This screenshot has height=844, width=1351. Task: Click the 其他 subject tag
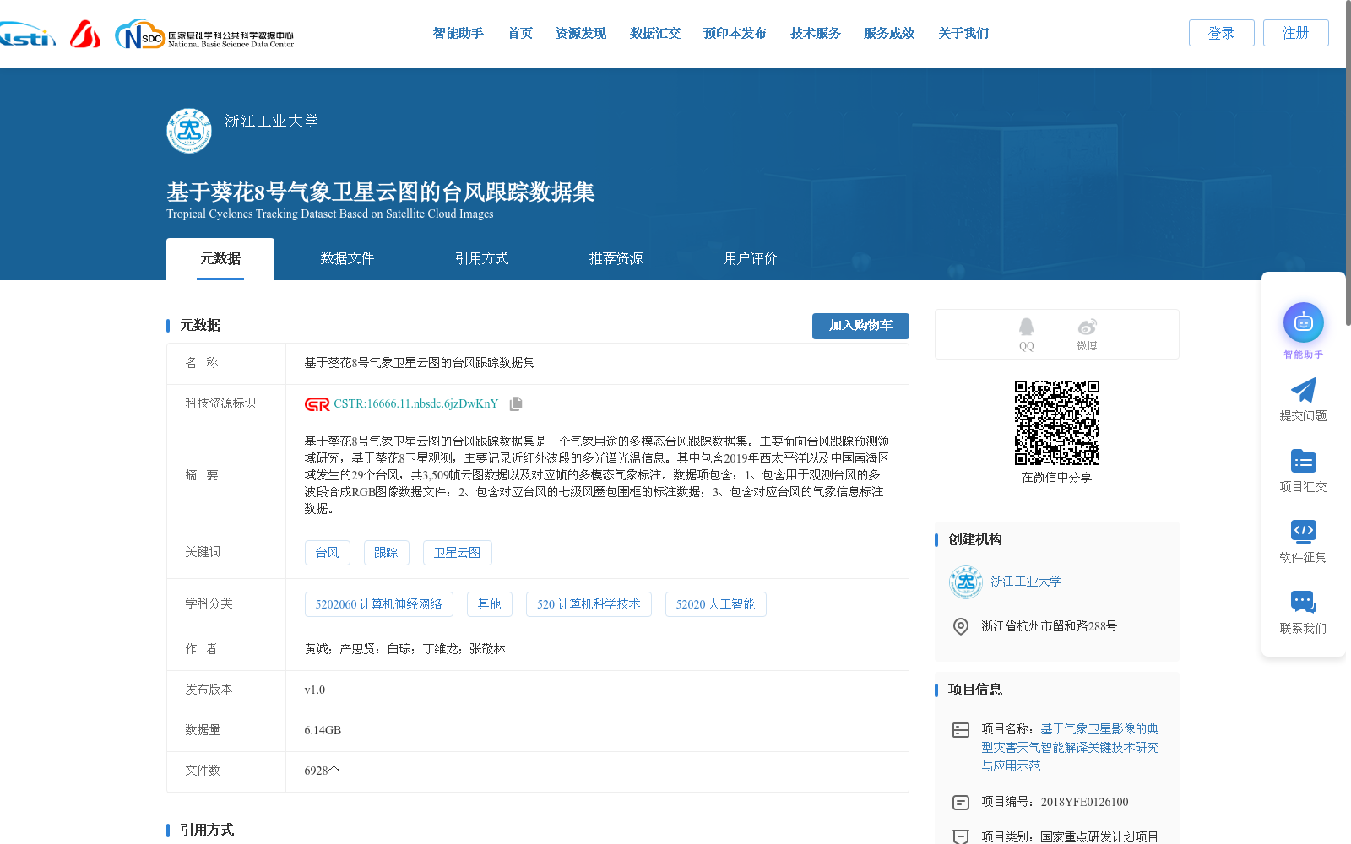pyautogui.click(x=489, y=604)
